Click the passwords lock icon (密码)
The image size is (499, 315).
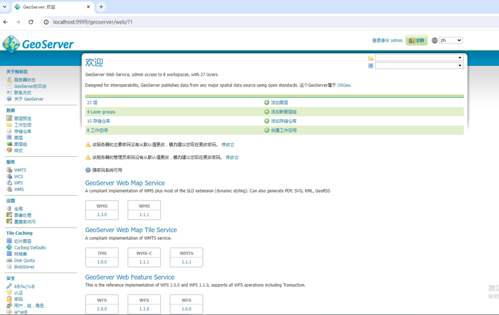pyautogui.click(x=9, y=299)
